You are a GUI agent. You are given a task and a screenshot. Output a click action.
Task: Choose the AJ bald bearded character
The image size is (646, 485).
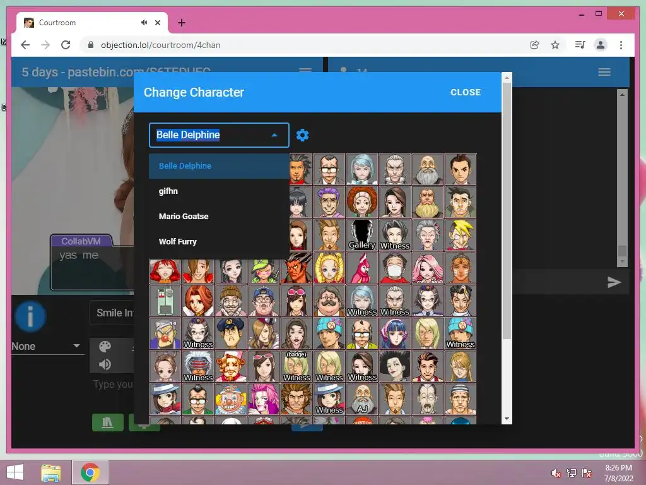(x=361, y=399)
